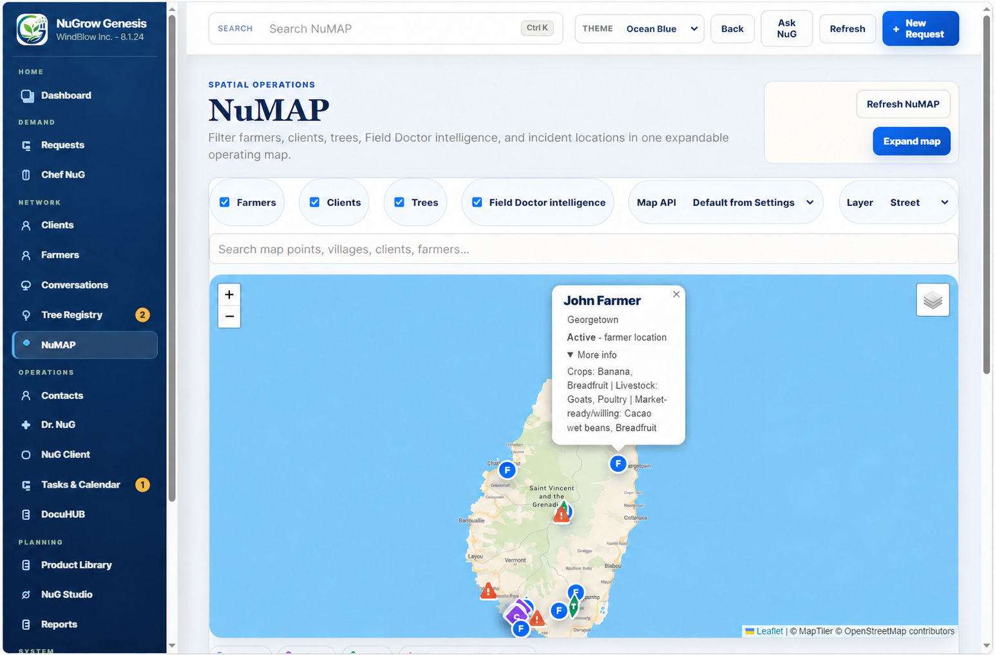Close the John Farmer popup
This screenshot has height=655, width=995.
click(x=676, y=294)
